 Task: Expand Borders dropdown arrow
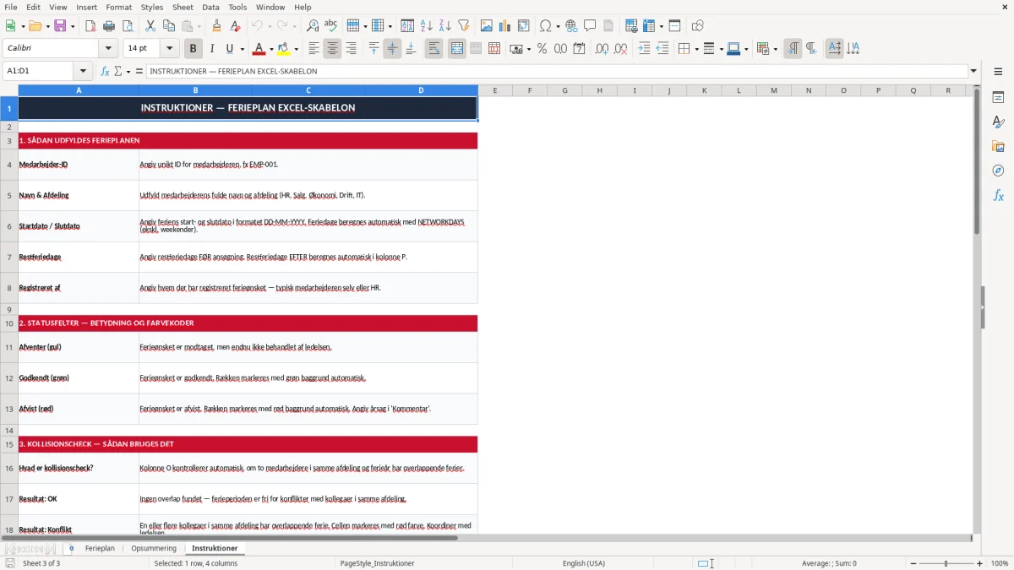[x=695, y=49]
